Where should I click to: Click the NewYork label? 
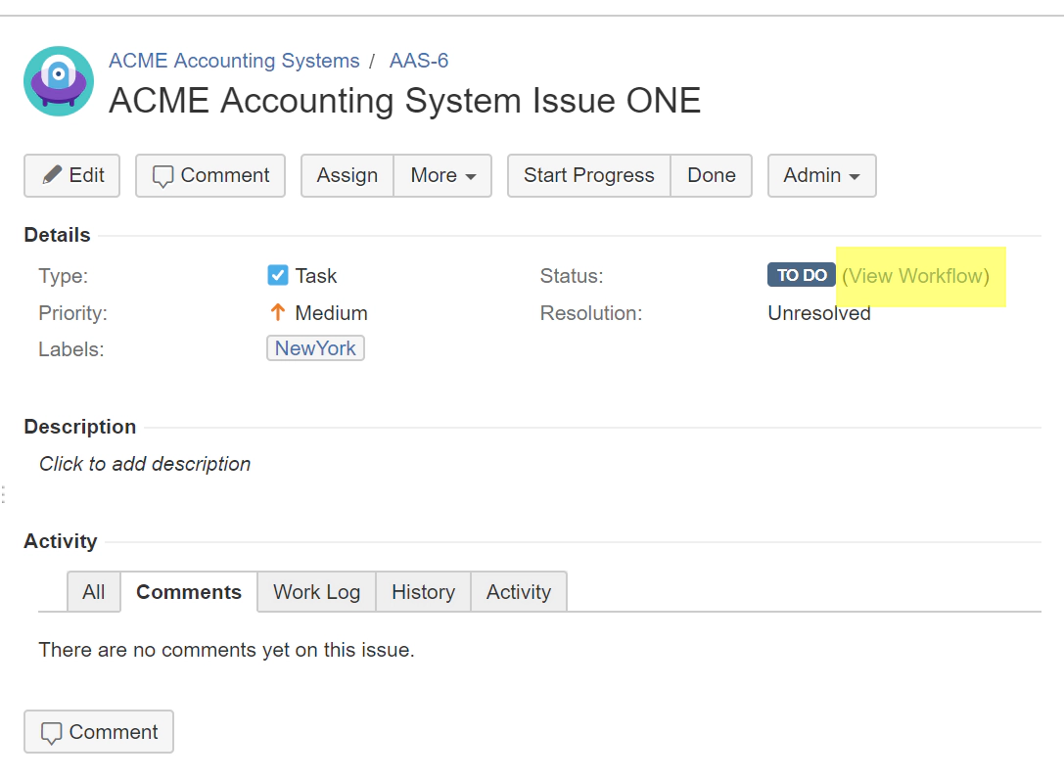tap(315, 347)
